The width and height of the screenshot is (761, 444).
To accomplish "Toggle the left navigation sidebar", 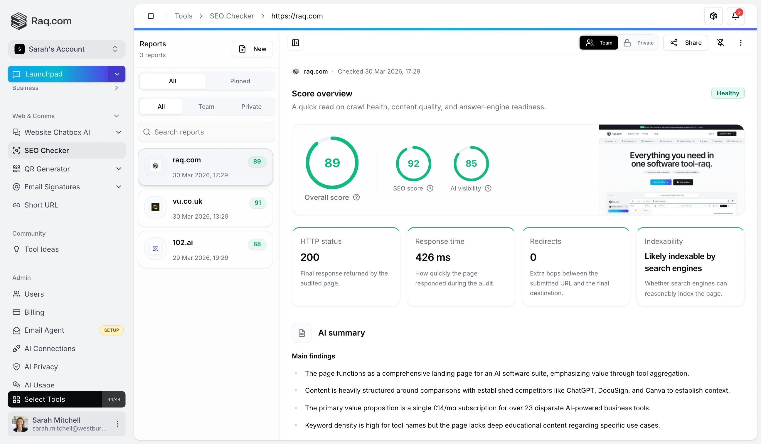I will pos(151,16).
